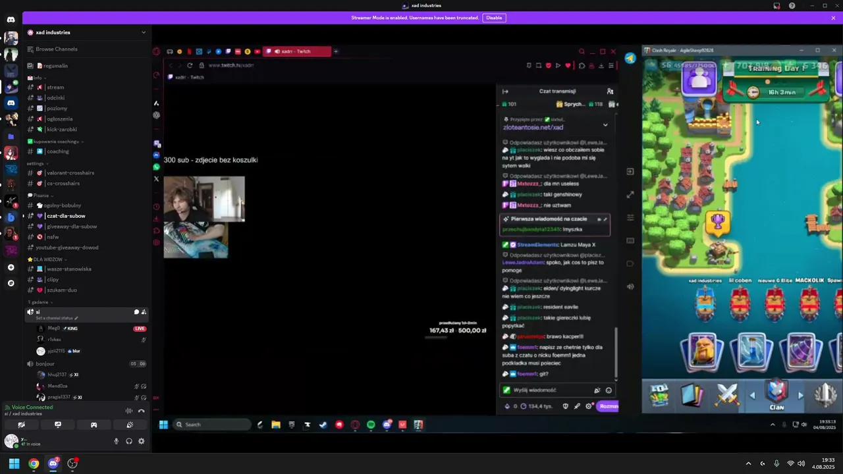
Task: Select the xadn Twitch browser tab
Action: coord(296,51)
